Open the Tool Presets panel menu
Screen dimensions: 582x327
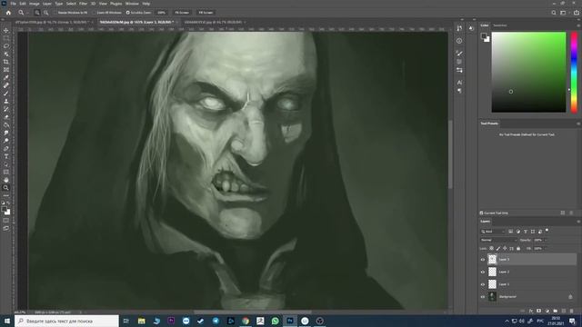click(578, 124)
